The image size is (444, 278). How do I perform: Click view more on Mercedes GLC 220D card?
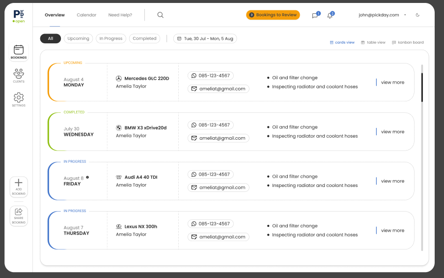tap(392, 82)
